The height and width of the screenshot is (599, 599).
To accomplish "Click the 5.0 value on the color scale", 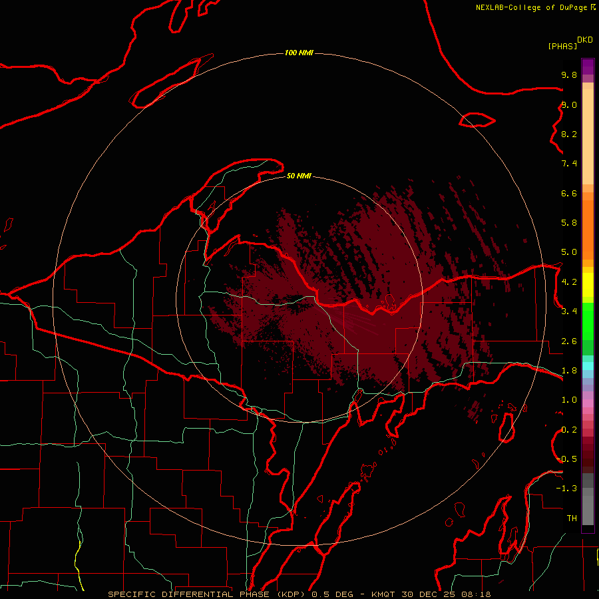I will click(x=569, y=252).
